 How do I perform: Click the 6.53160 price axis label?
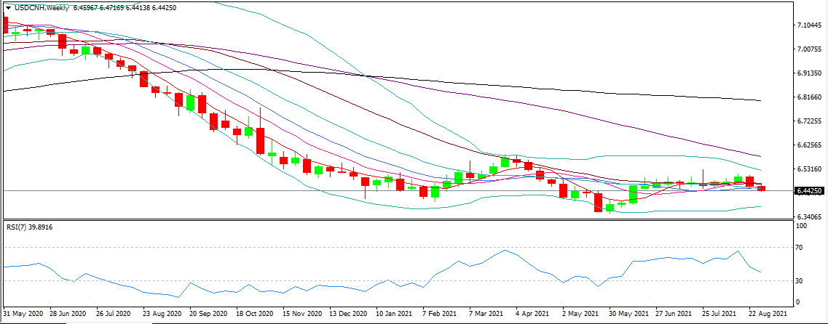coord(810,169)
